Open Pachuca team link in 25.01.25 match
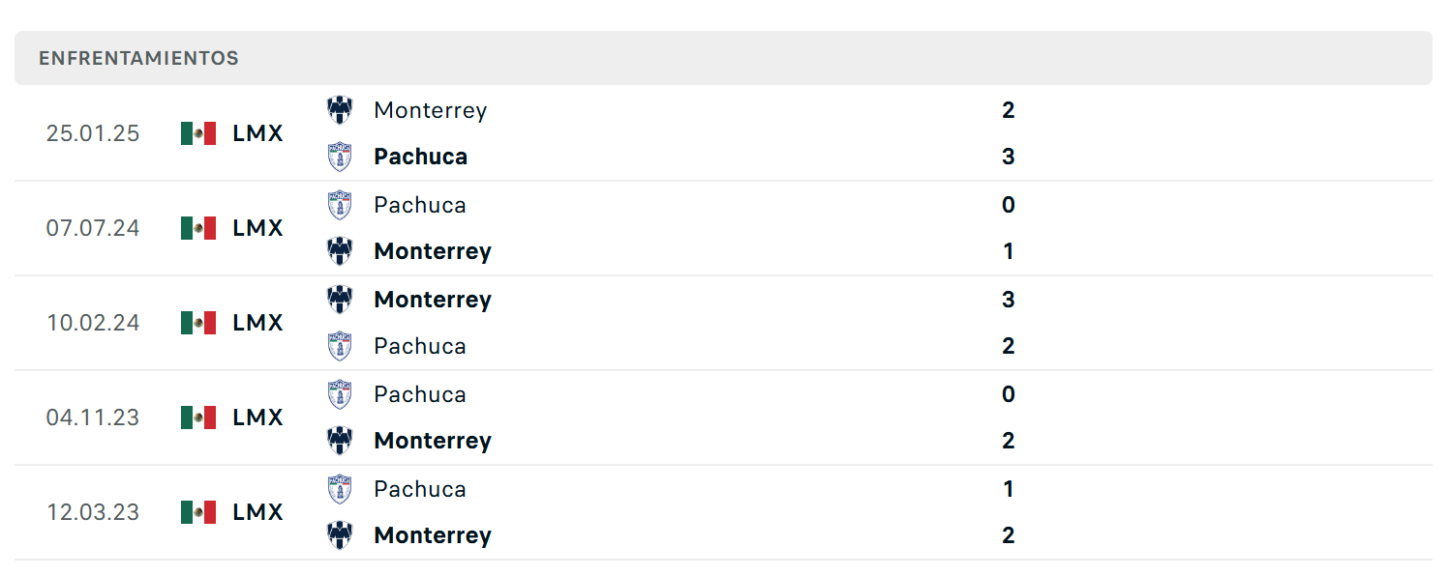The height and width of the screenshot is (576, 1449). click(420, 157)
